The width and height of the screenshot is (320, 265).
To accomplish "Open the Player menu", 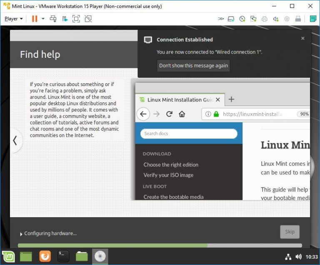I will [13, 19].
